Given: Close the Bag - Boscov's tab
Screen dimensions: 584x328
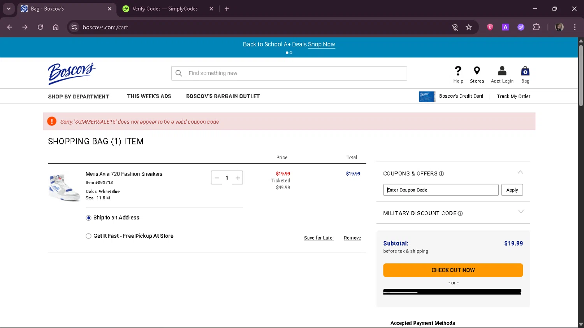Looking at the screenshot, I should coord(109,9).
